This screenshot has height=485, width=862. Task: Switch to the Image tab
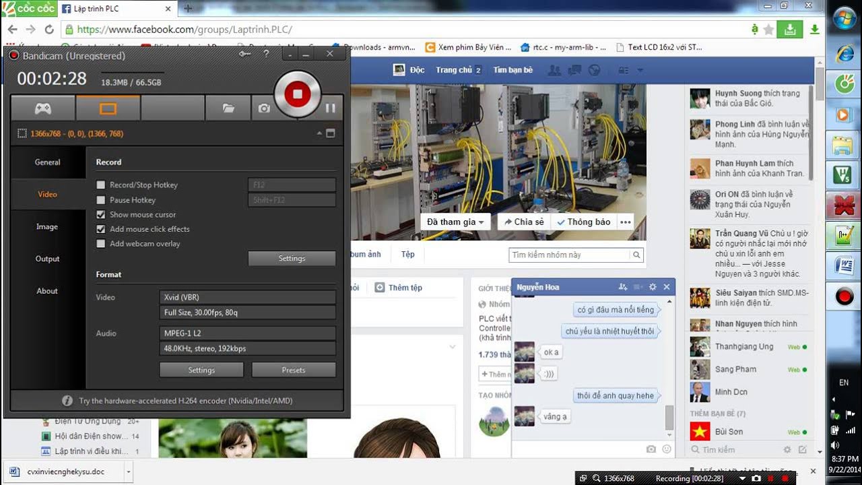point(48,227)
